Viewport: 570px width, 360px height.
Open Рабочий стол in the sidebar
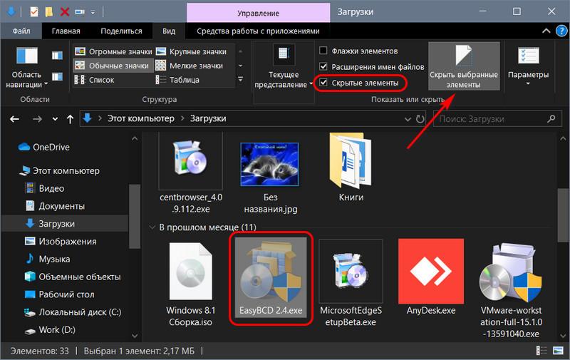60,294
